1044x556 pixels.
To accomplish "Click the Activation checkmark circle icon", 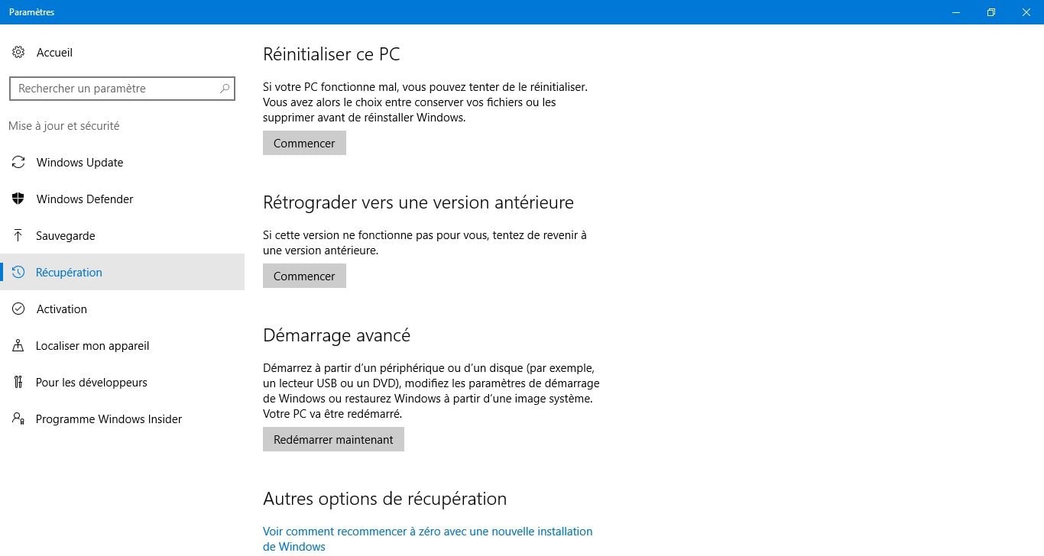I will (x=18, y=309).
